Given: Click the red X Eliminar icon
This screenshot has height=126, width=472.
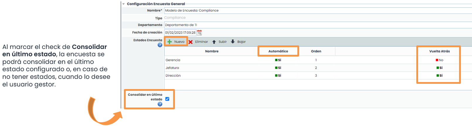Looking at the screenshot, I should click(191, 42).
